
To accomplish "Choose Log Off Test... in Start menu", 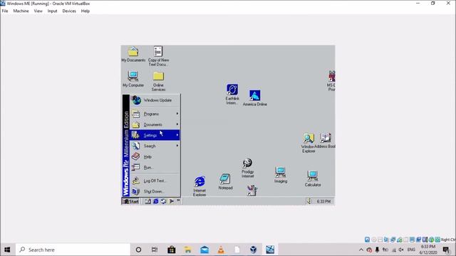I will 155,181.
